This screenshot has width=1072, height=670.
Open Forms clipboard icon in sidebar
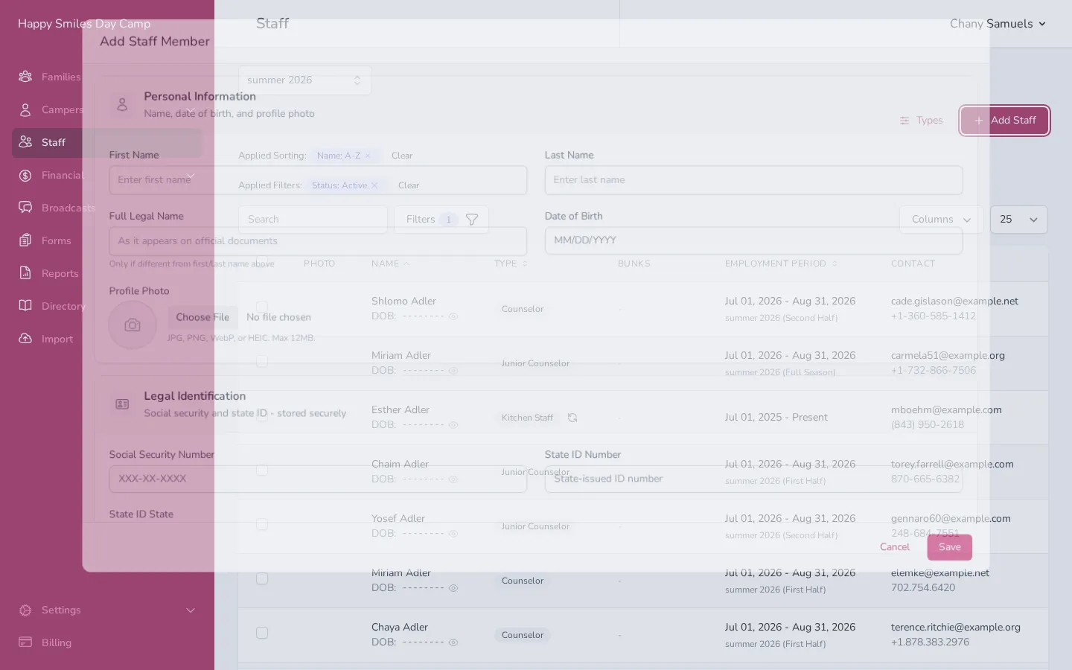pyautogui.click(x=25, y=240)
